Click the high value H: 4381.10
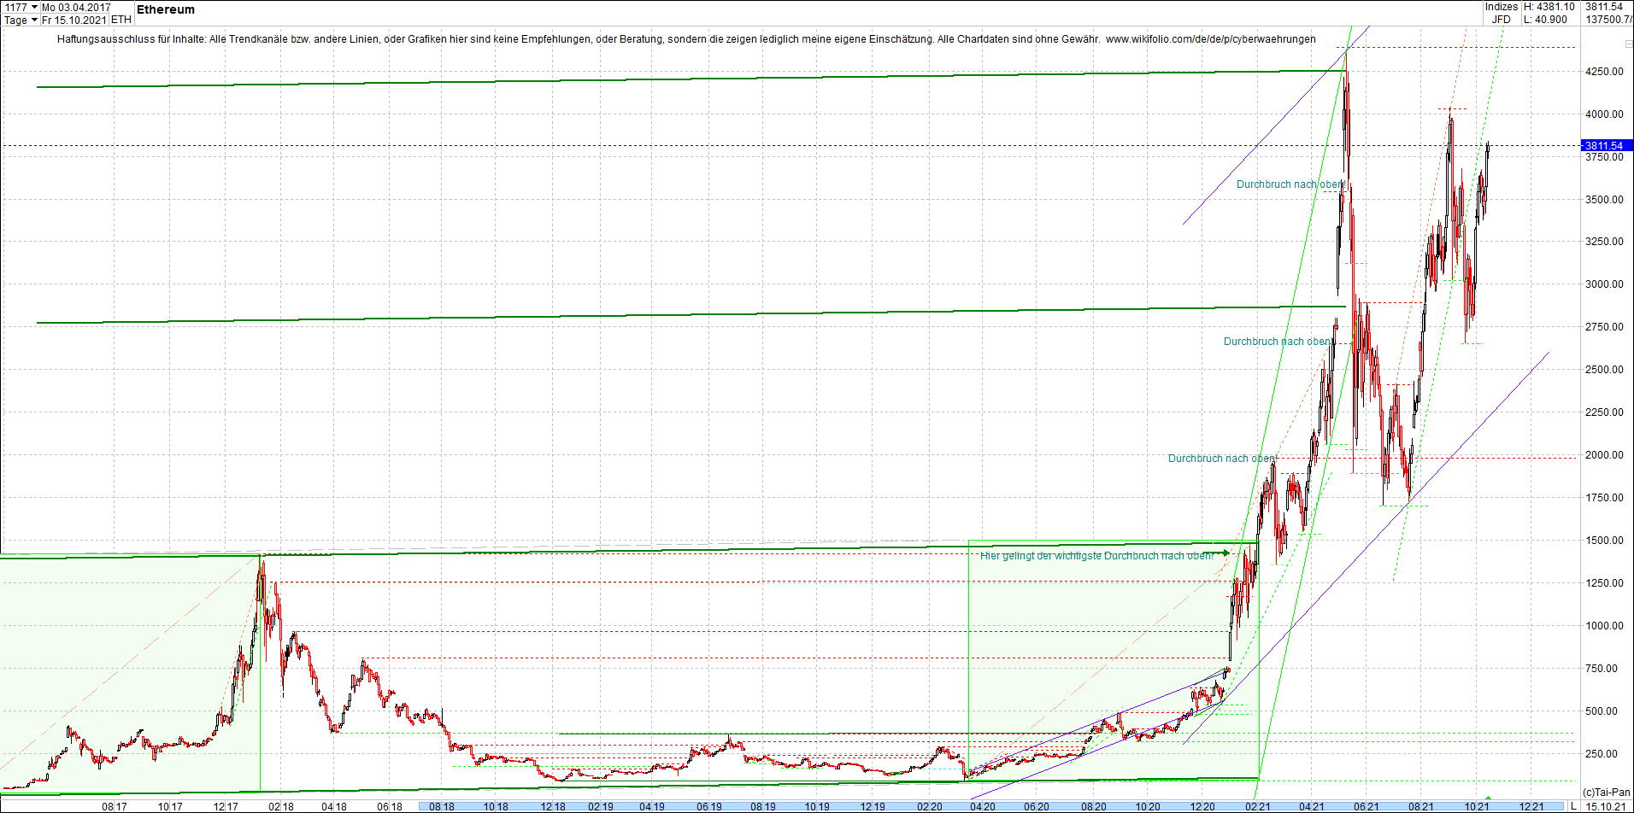This screenshot has width=1634, height=813. pyautogui.click(x=1549, y=6)
